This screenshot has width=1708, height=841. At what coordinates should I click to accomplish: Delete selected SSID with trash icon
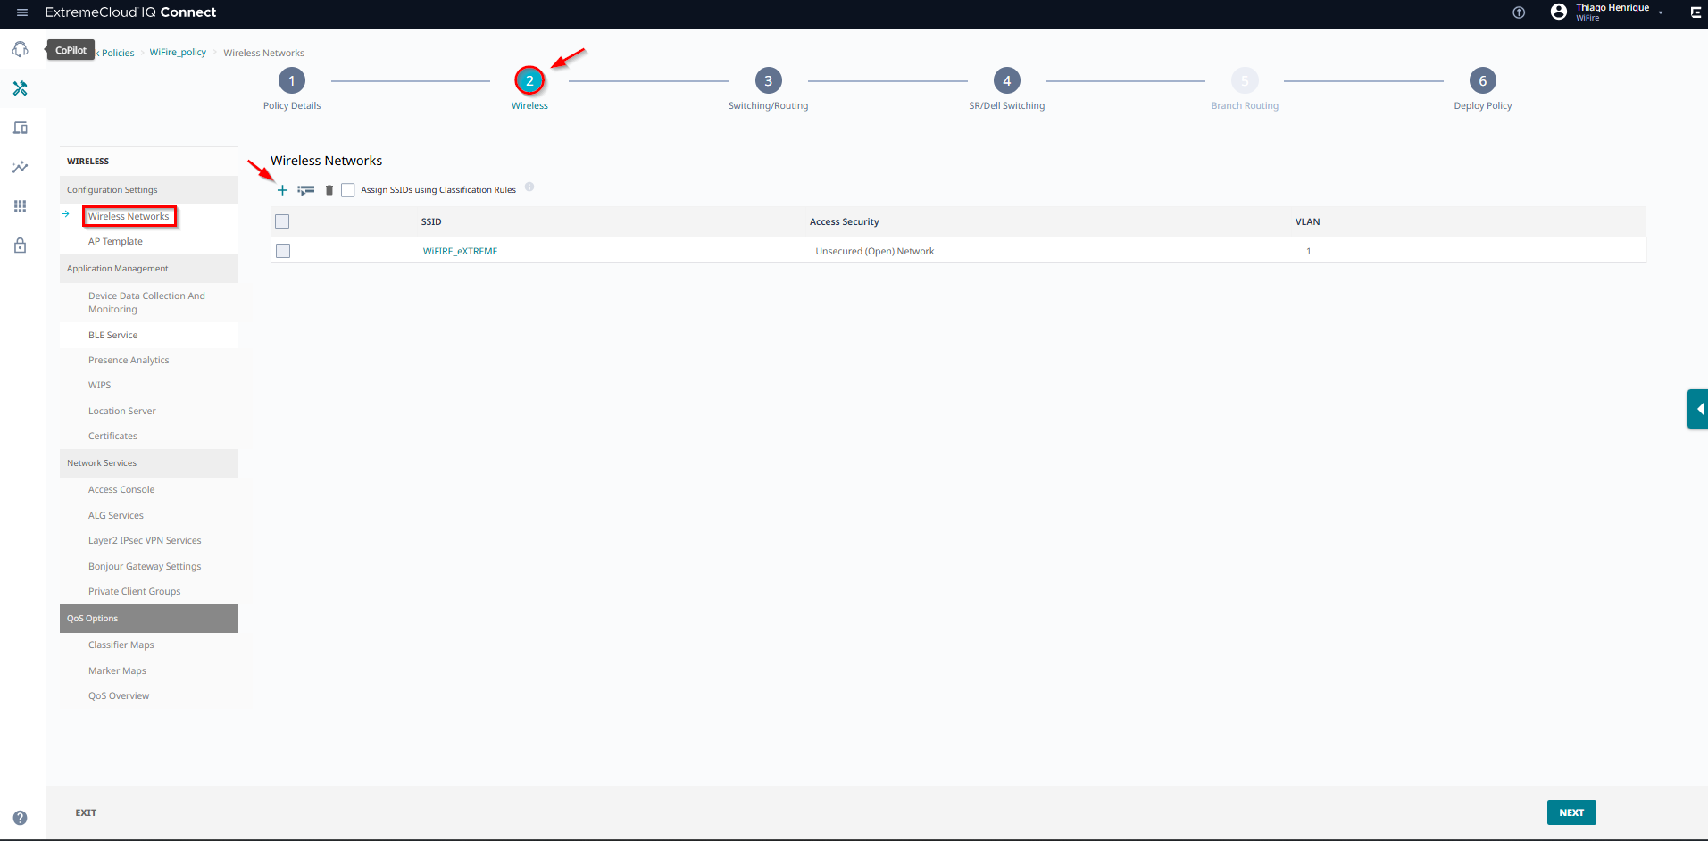click(x=329, y=190)
